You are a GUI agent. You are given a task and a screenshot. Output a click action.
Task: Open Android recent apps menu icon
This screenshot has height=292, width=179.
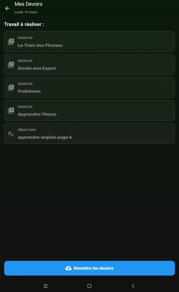[x=46, y=286]
